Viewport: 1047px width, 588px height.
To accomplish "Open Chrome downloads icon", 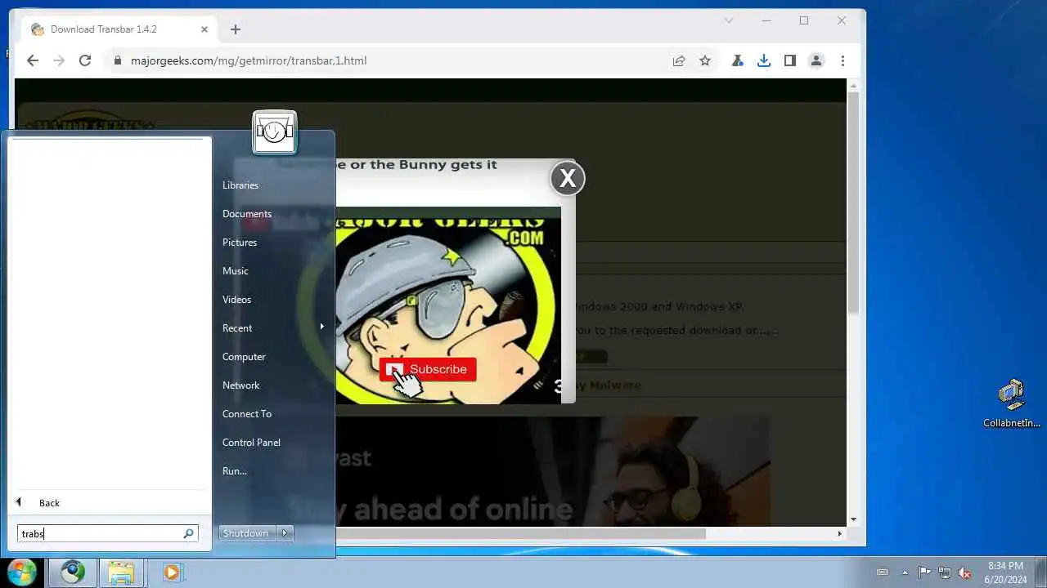I will click(x=764, y=60).
